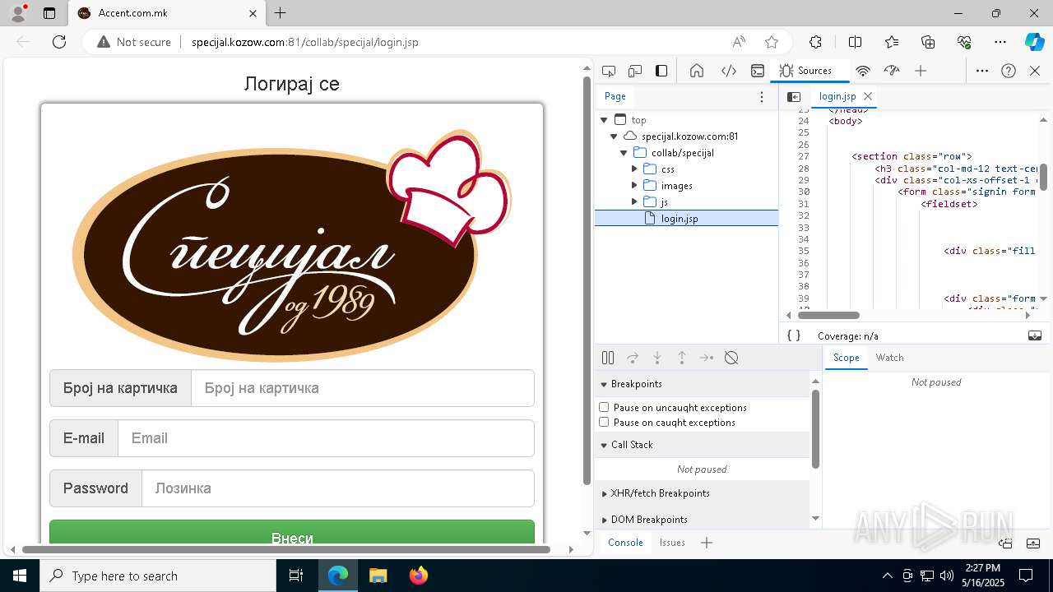
Task: Open Firefox from the taskbar
Action: click(419, 576)
